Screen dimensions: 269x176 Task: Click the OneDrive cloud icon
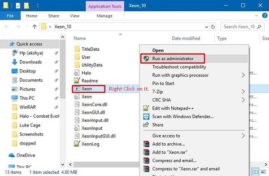[12, 155]
